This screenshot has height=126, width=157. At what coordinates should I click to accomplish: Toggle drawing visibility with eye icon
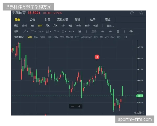[x=131, y=31]
